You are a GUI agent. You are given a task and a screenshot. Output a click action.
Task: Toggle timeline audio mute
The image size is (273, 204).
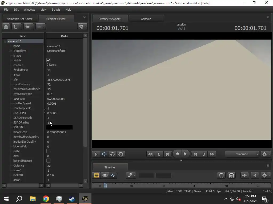point(255,175)
